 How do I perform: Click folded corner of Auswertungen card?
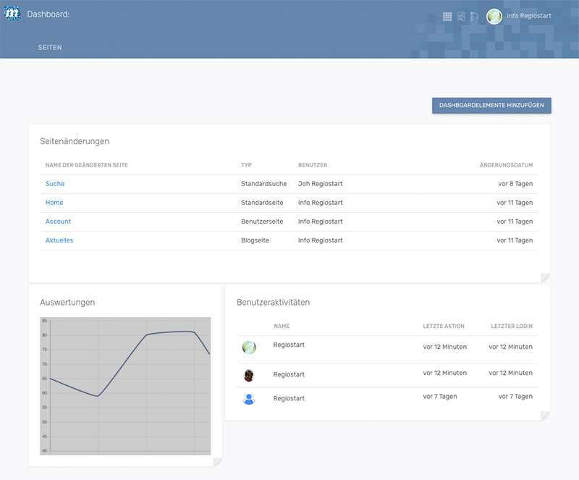pos(217,462)
